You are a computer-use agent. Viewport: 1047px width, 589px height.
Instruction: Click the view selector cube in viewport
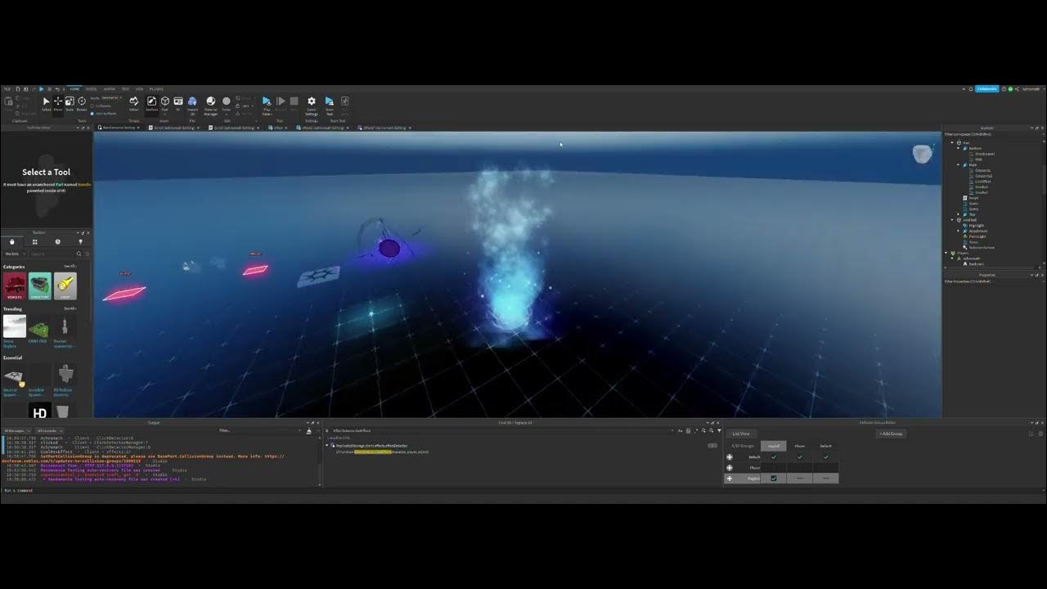pyautogui.click(x=922, y=154)
